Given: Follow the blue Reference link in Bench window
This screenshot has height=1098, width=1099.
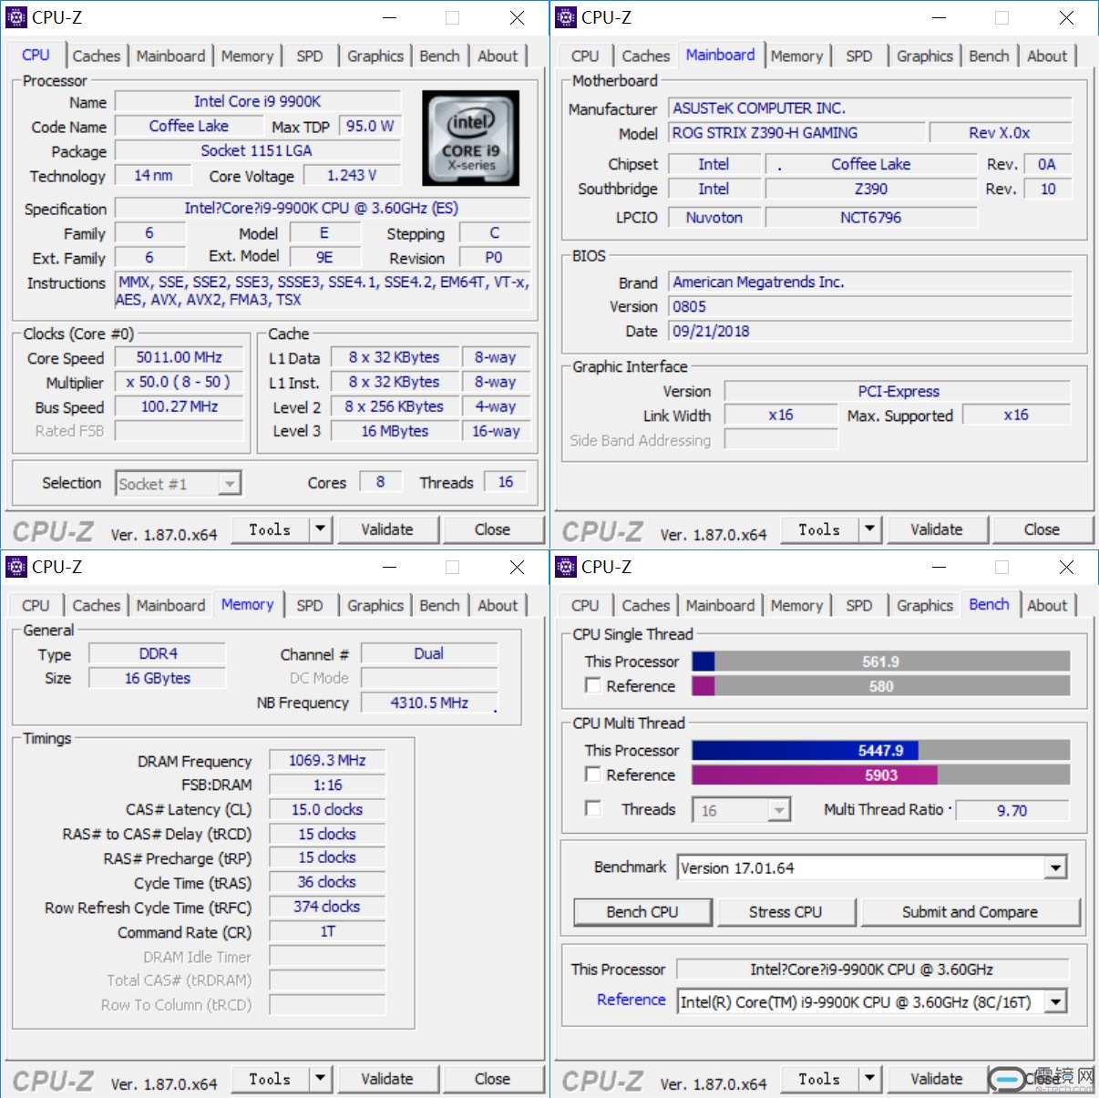Looking at the screenshot, I should coord(632,1000).
